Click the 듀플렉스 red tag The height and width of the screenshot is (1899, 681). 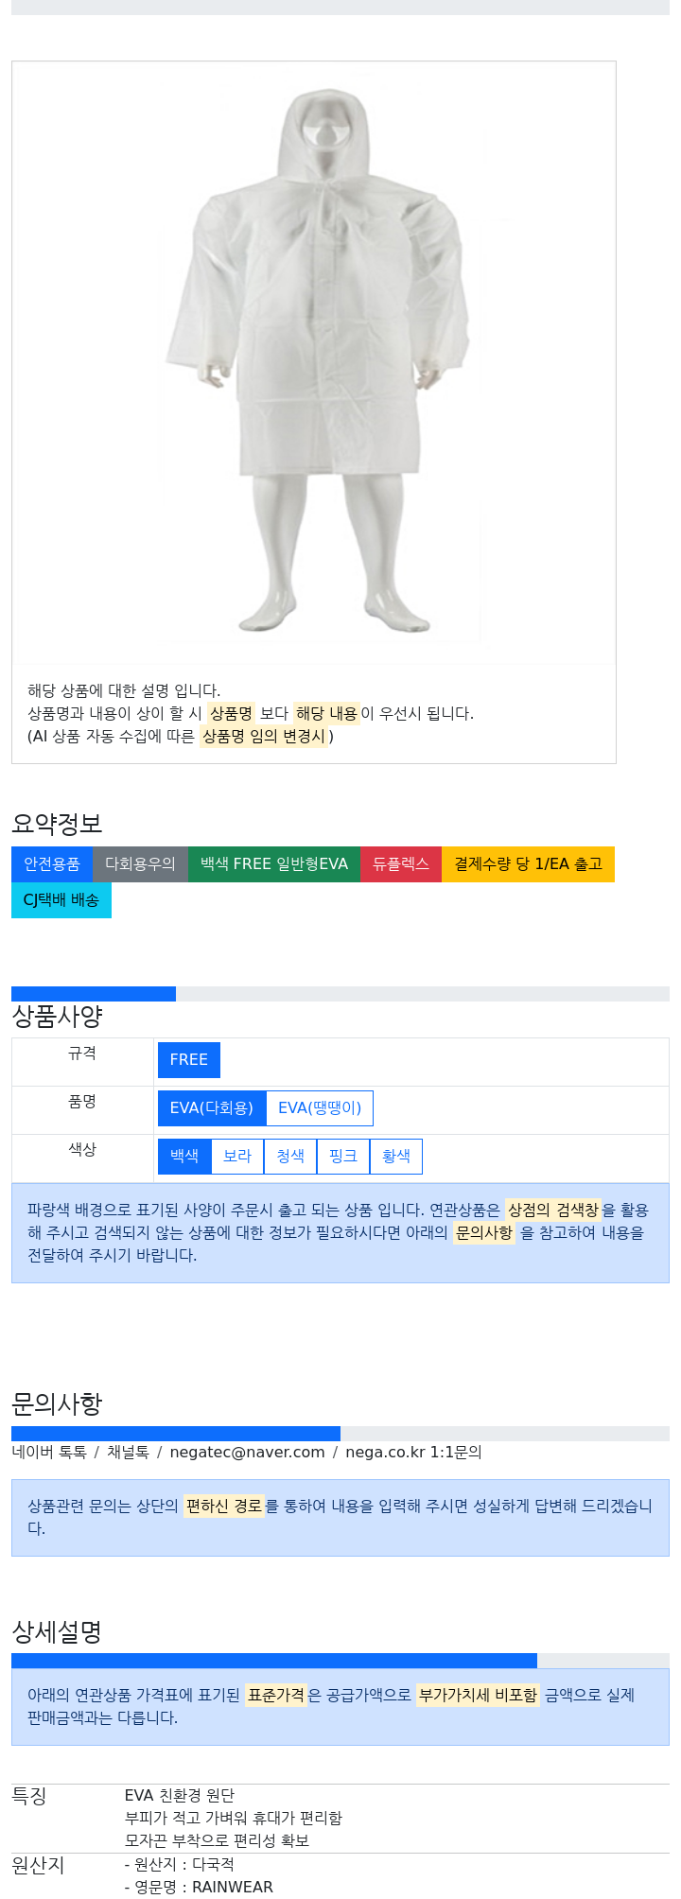(x=401, y=864)
